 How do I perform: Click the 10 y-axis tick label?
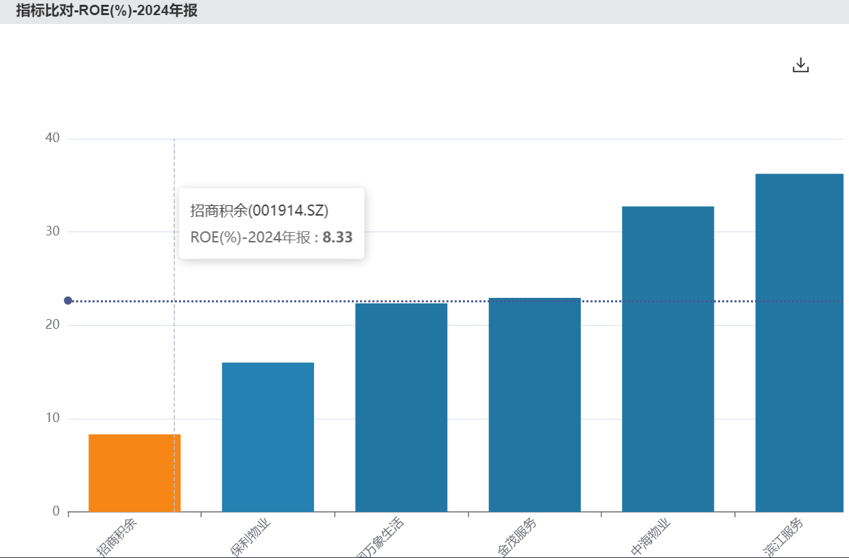point(52,418)
